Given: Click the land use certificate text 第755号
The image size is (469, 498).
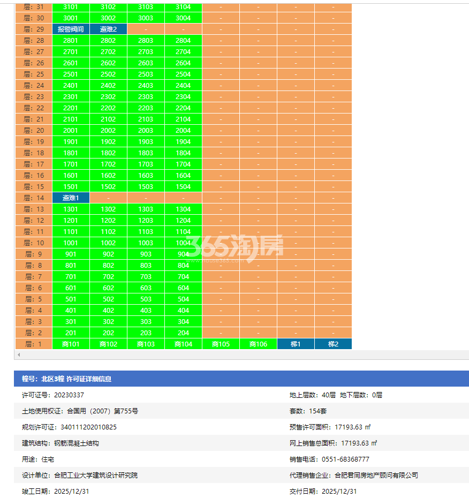Looking at the screenshot, I should tap(126, 411).
